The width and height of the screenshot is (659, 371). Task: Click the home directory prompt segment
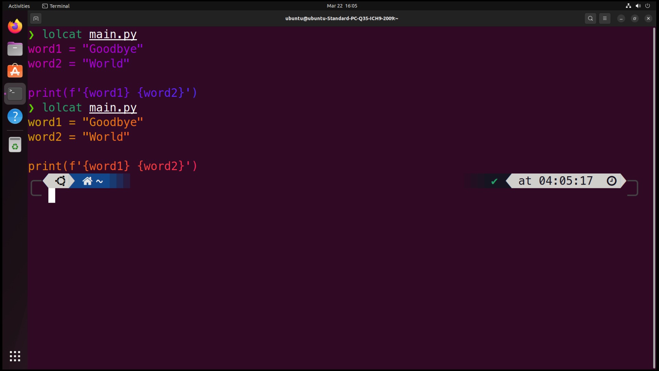tap(93, 181)
